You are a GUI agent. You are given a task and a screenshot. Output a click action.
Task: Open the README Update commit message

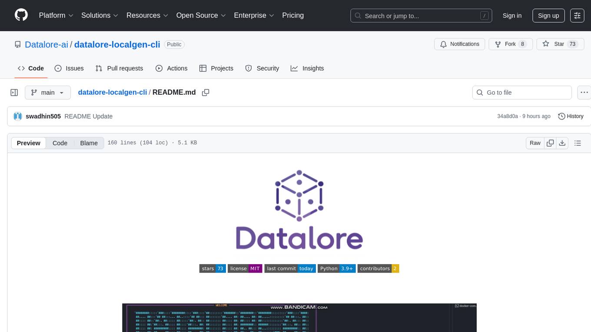89,116
